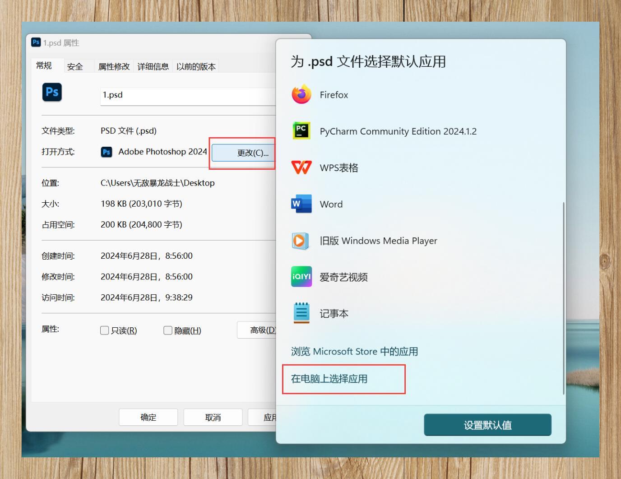Enable the 隐藏(H) checkbox

click(167, 330)
